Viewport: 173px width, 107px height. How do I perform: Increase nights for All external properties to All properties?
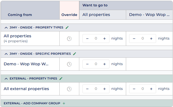(x=104, y=89)
